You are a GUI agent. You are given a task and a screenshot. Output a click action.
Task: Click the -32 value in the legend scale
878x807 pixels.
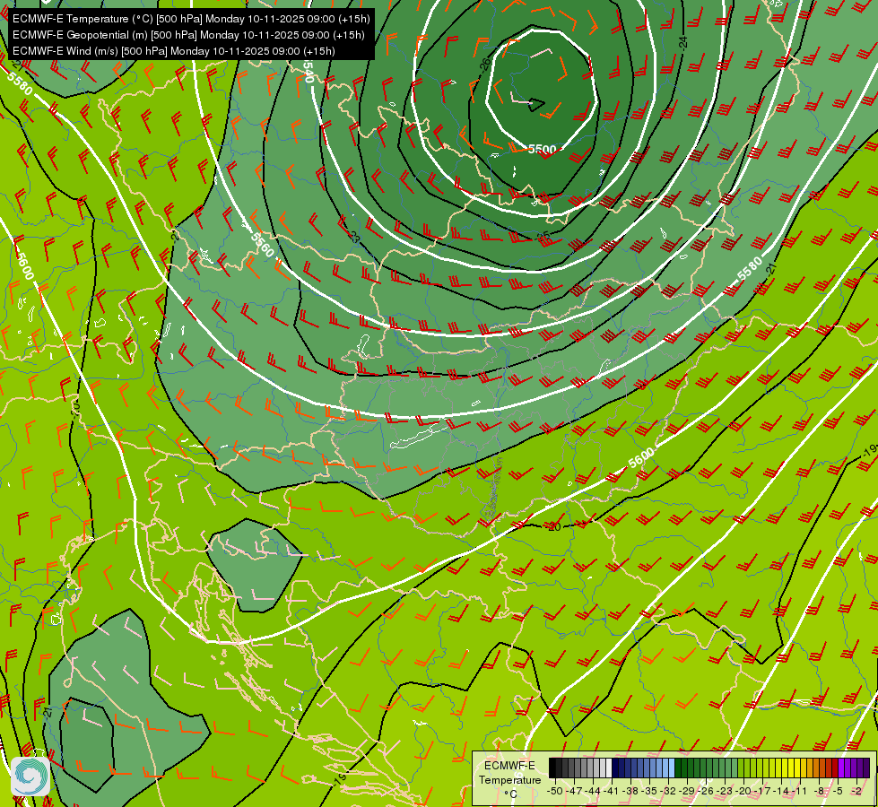(668, 791)
